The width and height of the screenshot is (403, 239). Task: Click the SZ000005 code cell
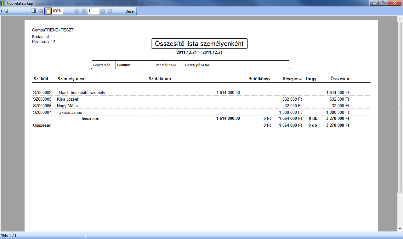pos(42,99)
